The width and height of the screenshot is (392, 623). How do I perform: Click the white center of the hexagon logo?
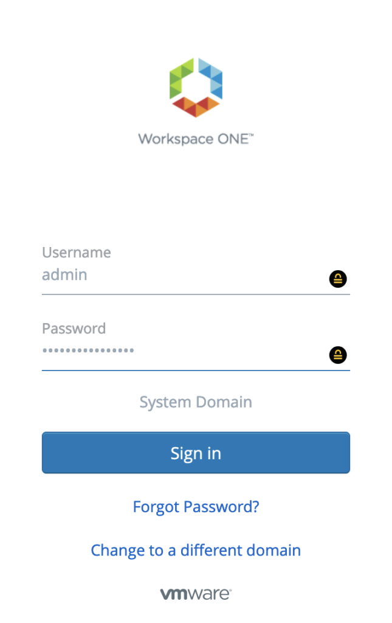(x=196, y=85)
